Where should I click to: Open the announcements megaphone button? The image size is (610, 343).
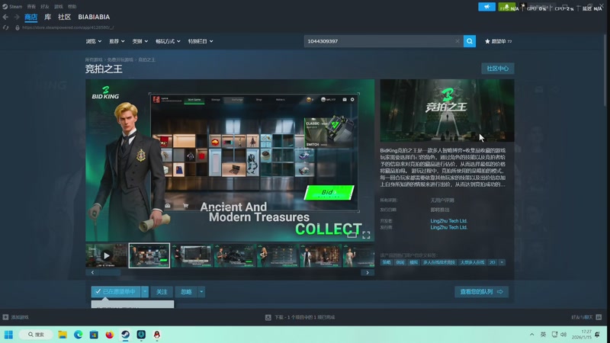(x=486, y=7)
